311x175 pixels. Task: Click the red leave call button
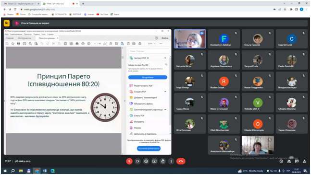[x=181, y=162]
